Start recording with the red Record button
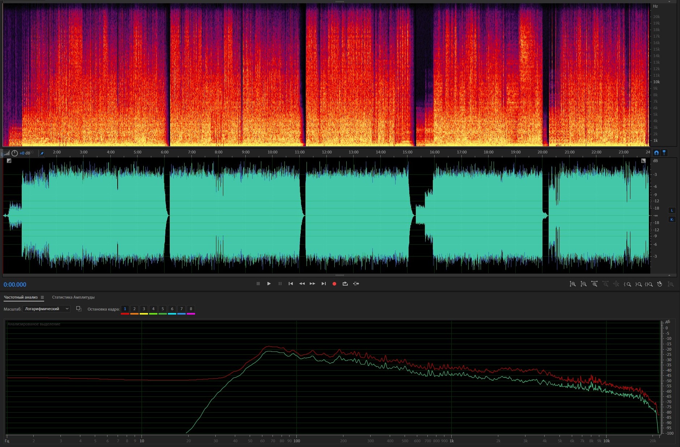 [334, 284]
